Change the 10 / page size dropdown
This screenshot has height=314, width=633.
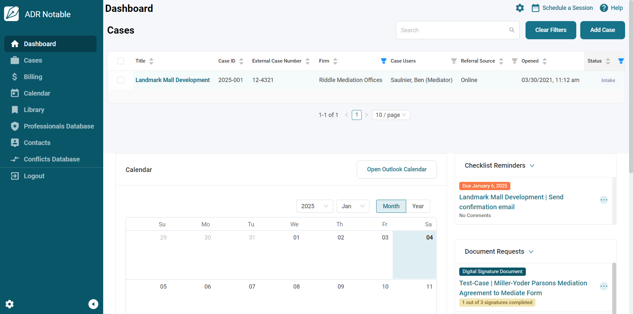[x=391, y=115]
